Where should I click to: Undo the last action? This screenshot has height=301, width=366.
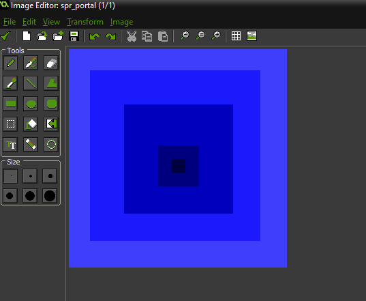pyautogui.click(x=95, y=36)
